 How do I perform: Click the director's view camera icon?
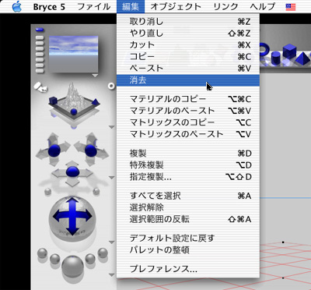click(40, 87)
